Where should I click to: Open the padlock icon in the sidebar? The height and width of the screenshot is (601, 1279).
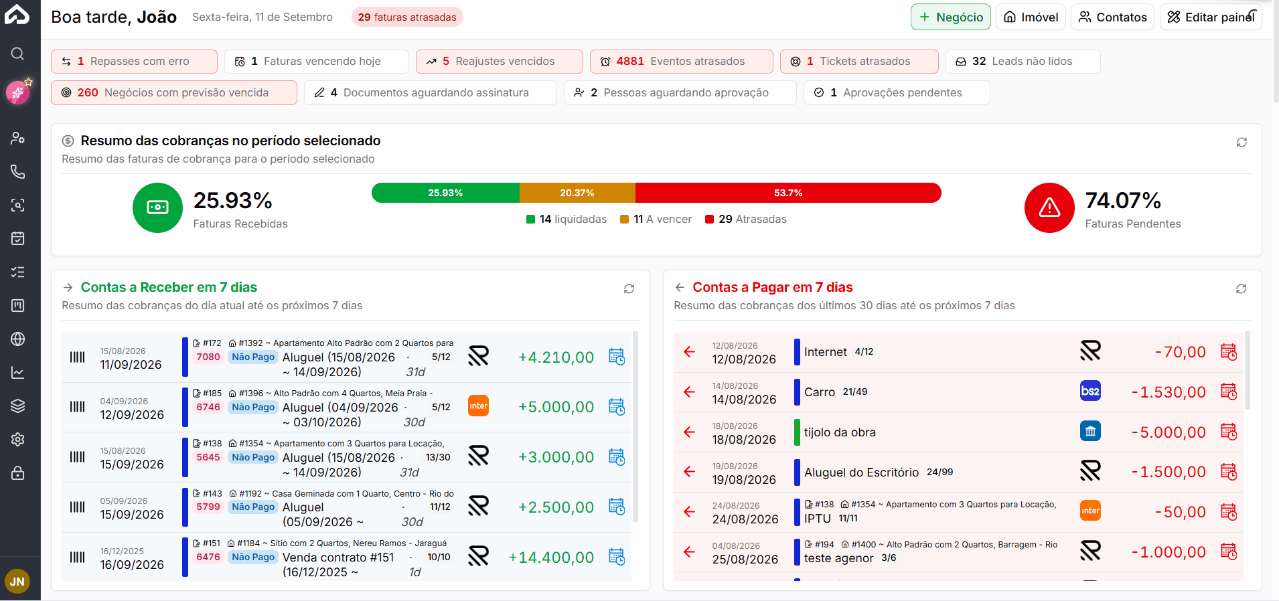[18, 473]
